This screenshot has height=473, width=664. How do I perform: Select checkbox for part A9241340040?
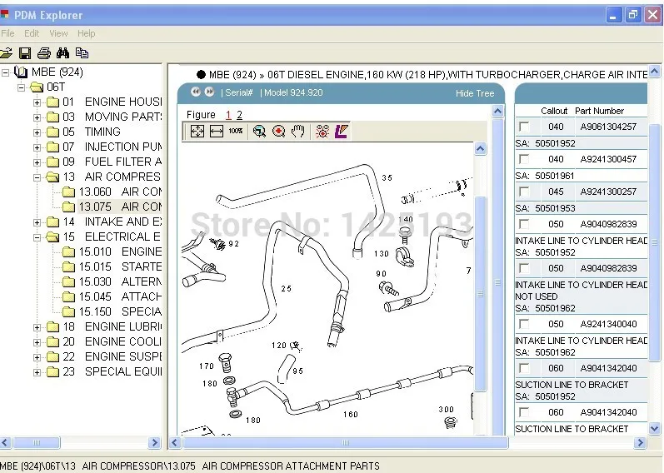524,324
